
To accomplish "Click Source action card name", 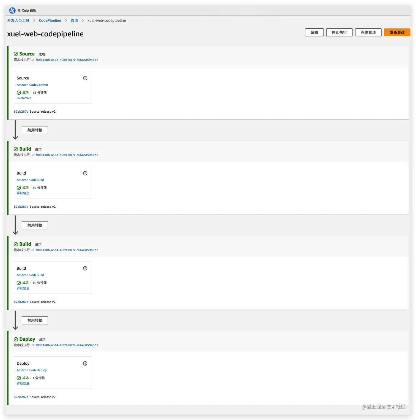I will point(23,78).
